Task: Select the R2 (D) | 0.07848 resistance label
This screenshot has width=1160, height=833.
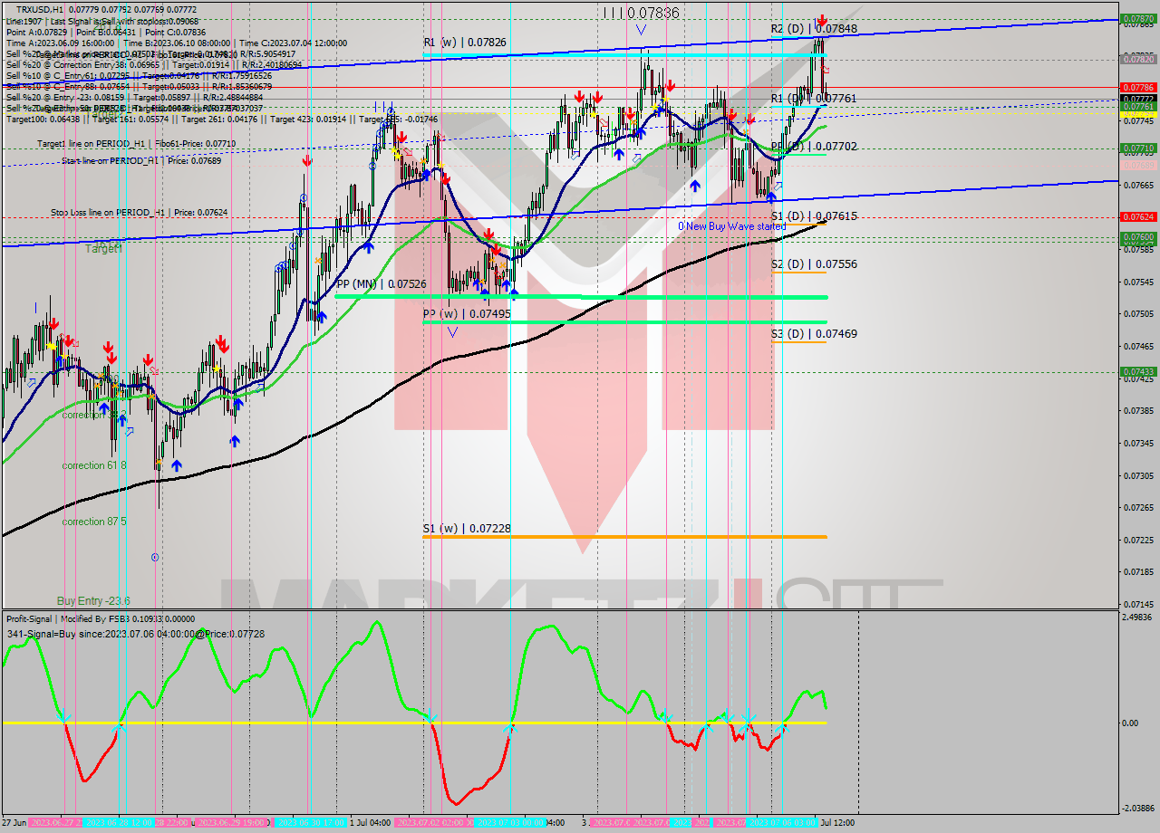Action: coord(811,29)
